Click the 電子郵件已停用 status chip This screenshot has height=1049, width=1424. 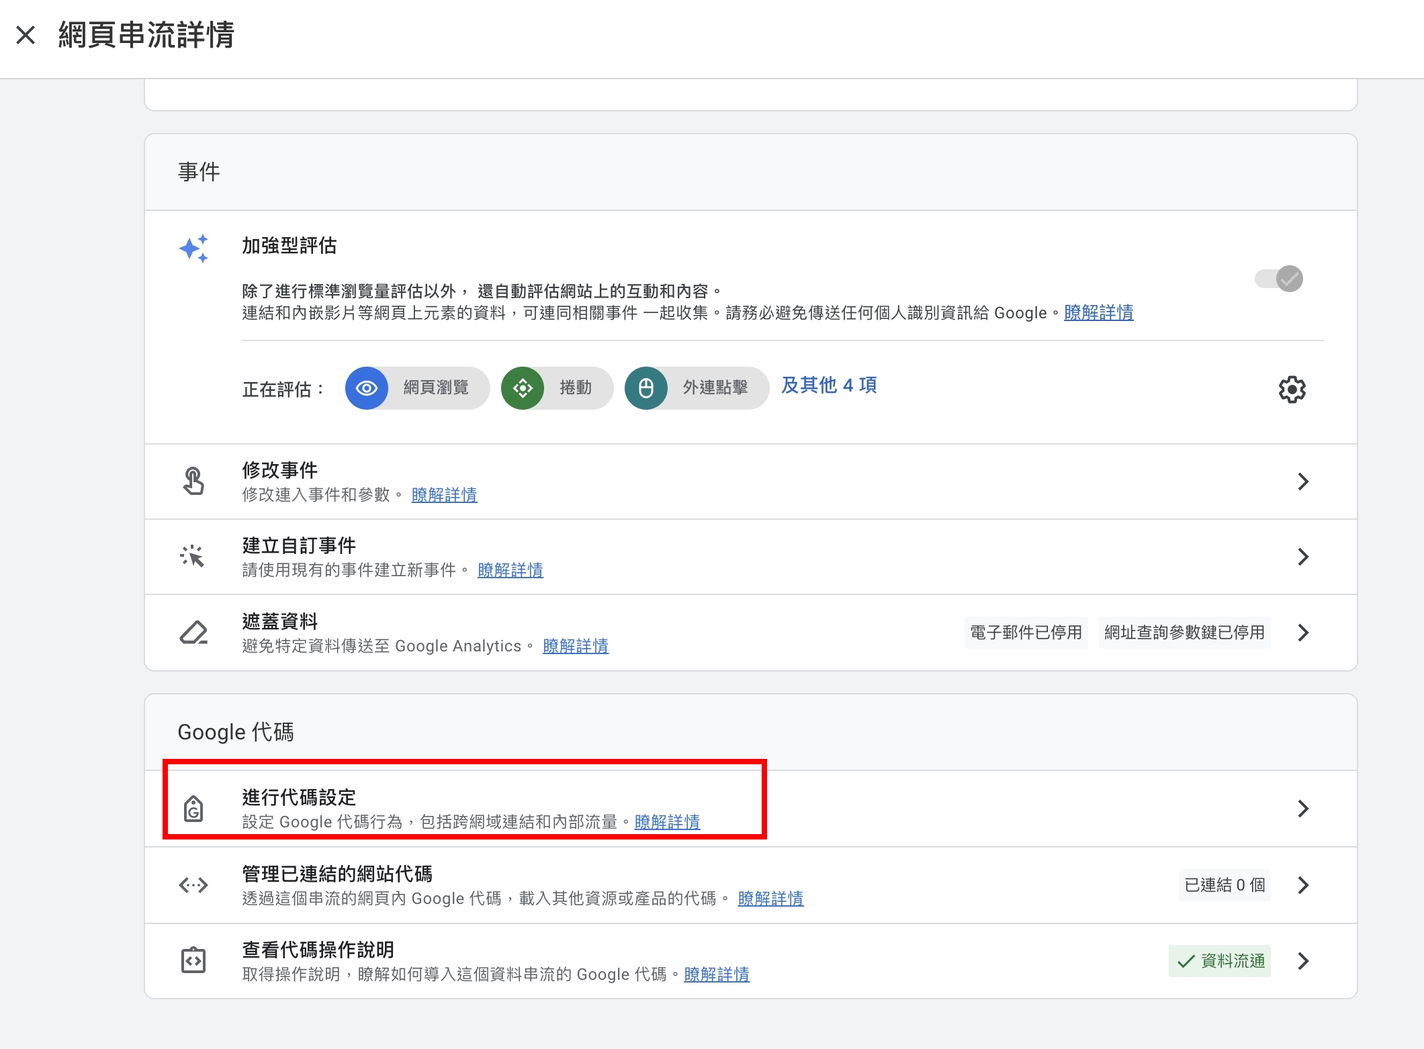pos(1026,633)
